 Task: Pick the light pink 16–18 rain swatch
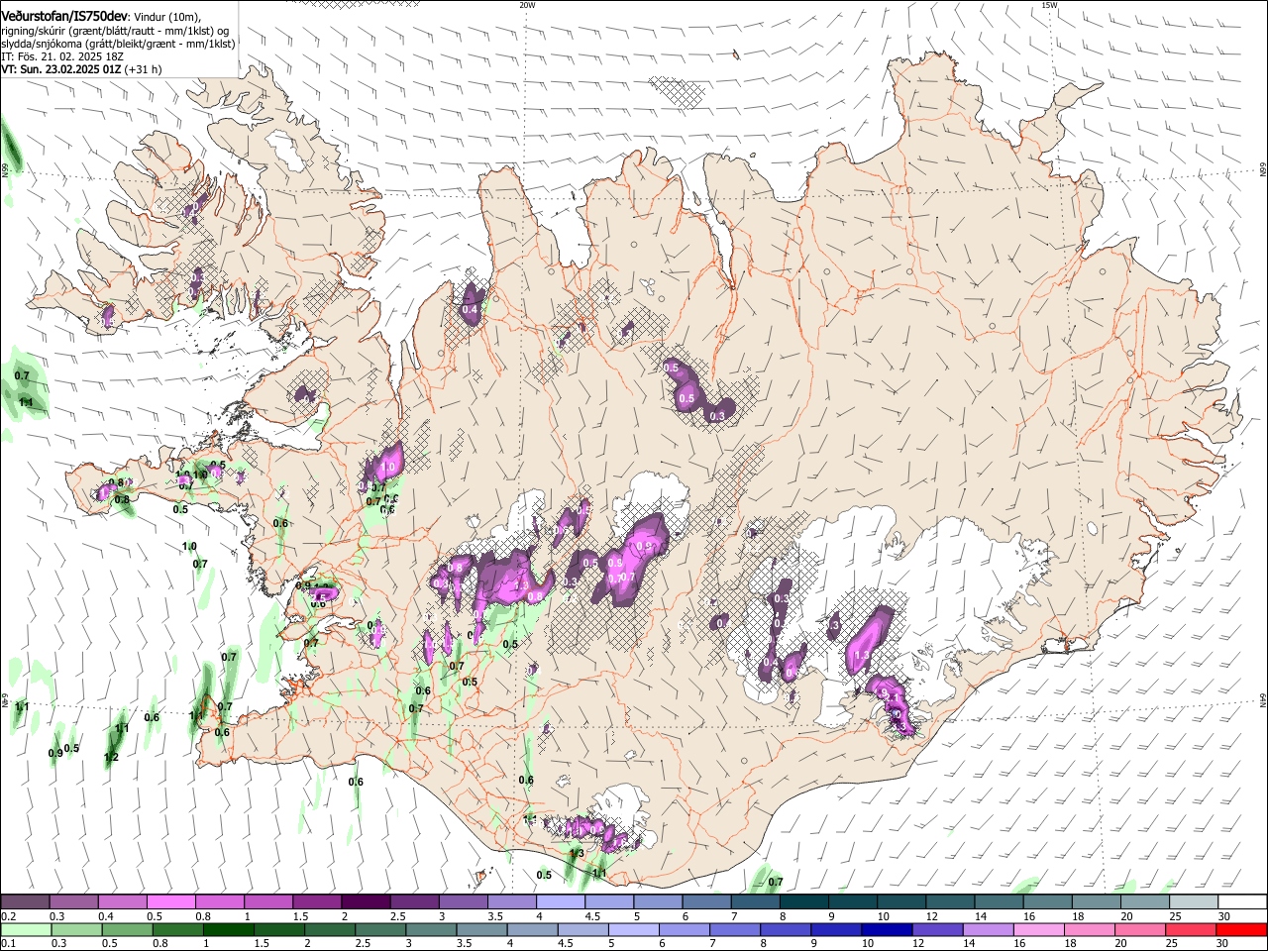tap(1039, 929)
